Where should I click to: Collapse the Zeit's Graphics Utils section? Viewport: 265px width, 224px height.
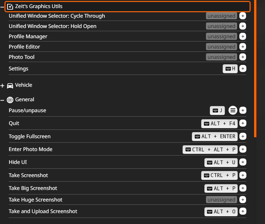tap(3, 6)
